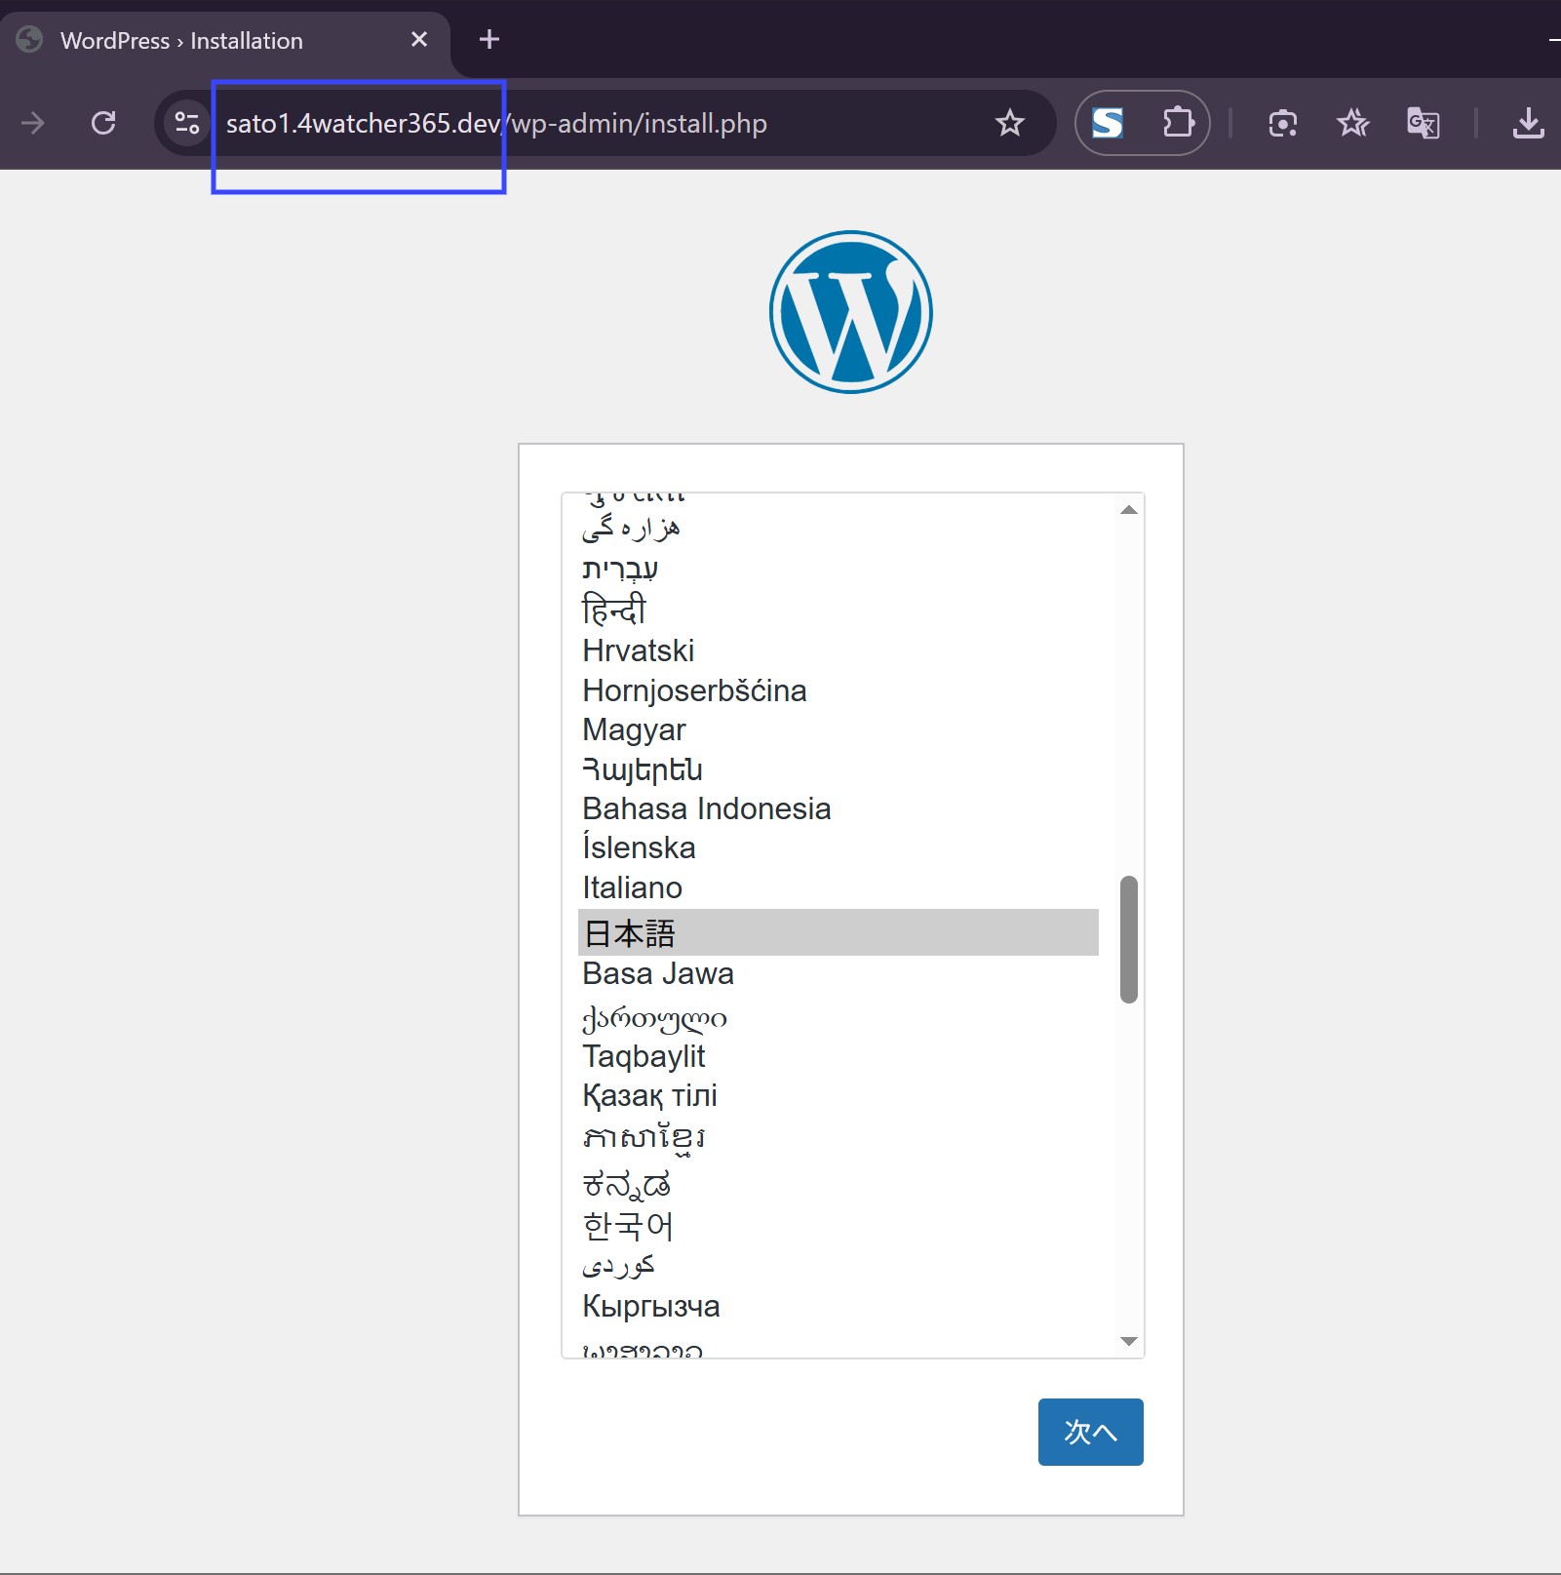
Task: Select Íslenska in the language list
Action: pos(839,847)
